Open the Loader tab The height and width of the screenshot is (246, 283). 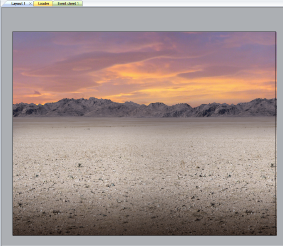tap(44, 4)
